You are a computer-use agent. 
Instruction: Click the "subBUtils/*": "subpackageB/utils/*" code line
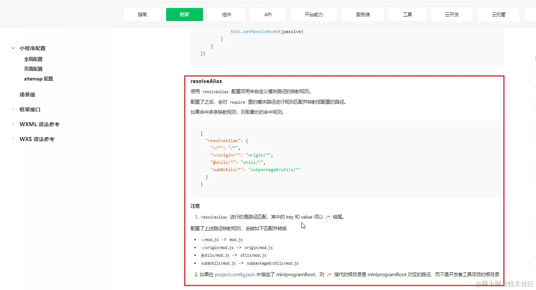pyautogui.click(x=256, y=170)
